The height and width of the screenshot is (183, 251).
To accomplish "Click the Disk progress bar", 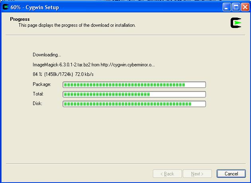I will click(x=134, y=104).
